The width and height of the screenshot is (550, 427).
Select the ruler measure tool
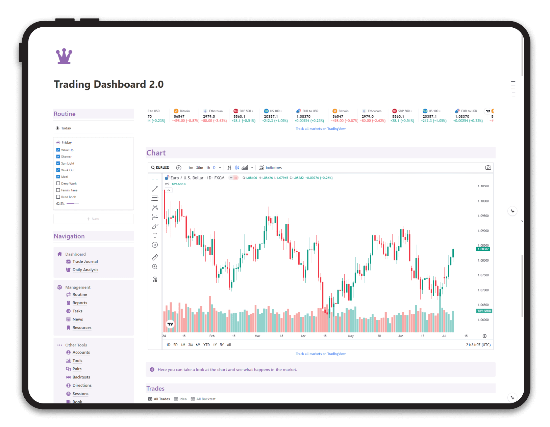(155, 257)
